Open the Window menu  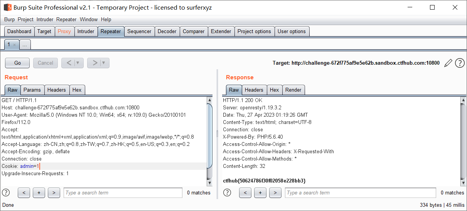(89, 19)
